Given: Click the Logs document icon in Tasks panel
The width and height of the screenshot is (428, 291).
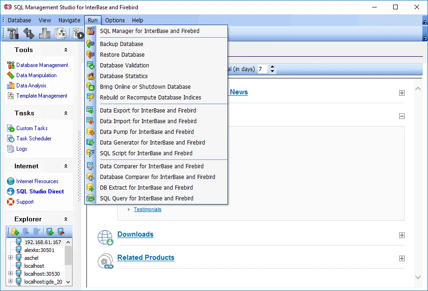Looking at the screenshot, I should (x=11, y=149).
